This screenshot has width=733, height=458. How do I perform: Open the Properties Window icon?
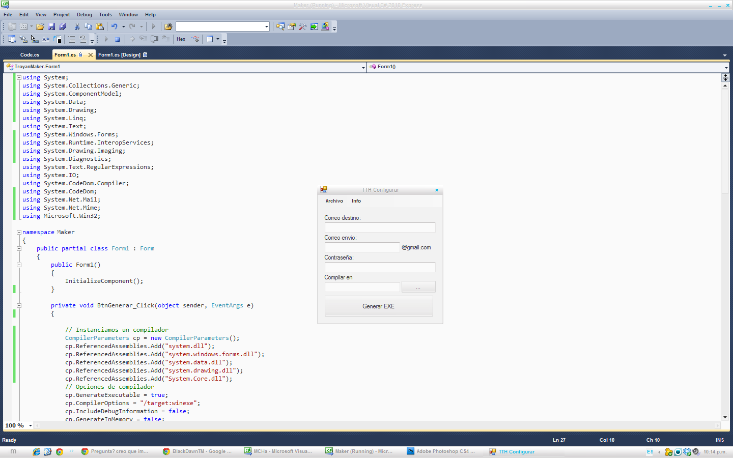tap(292, 26)
